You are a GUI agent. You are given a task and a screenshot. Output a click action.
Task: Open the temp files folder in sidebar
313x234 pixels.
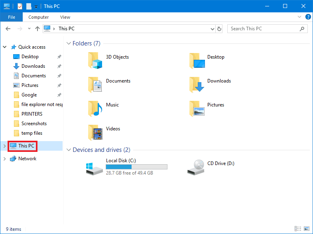pos(32,133)
